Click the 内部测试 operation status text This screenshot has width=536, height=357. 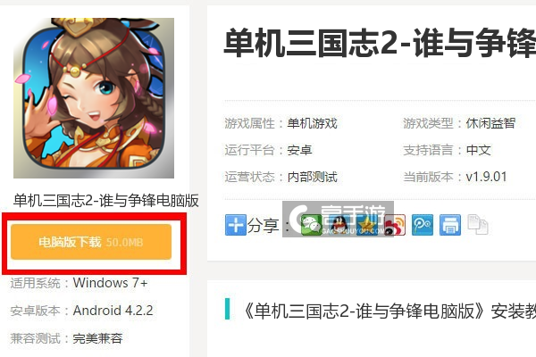pos(312,177)
